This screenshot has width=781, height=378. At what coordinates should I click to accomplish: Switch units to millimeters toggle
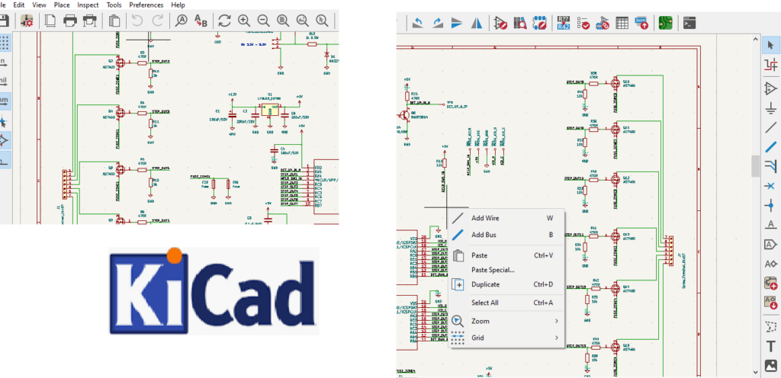point(4,101)
